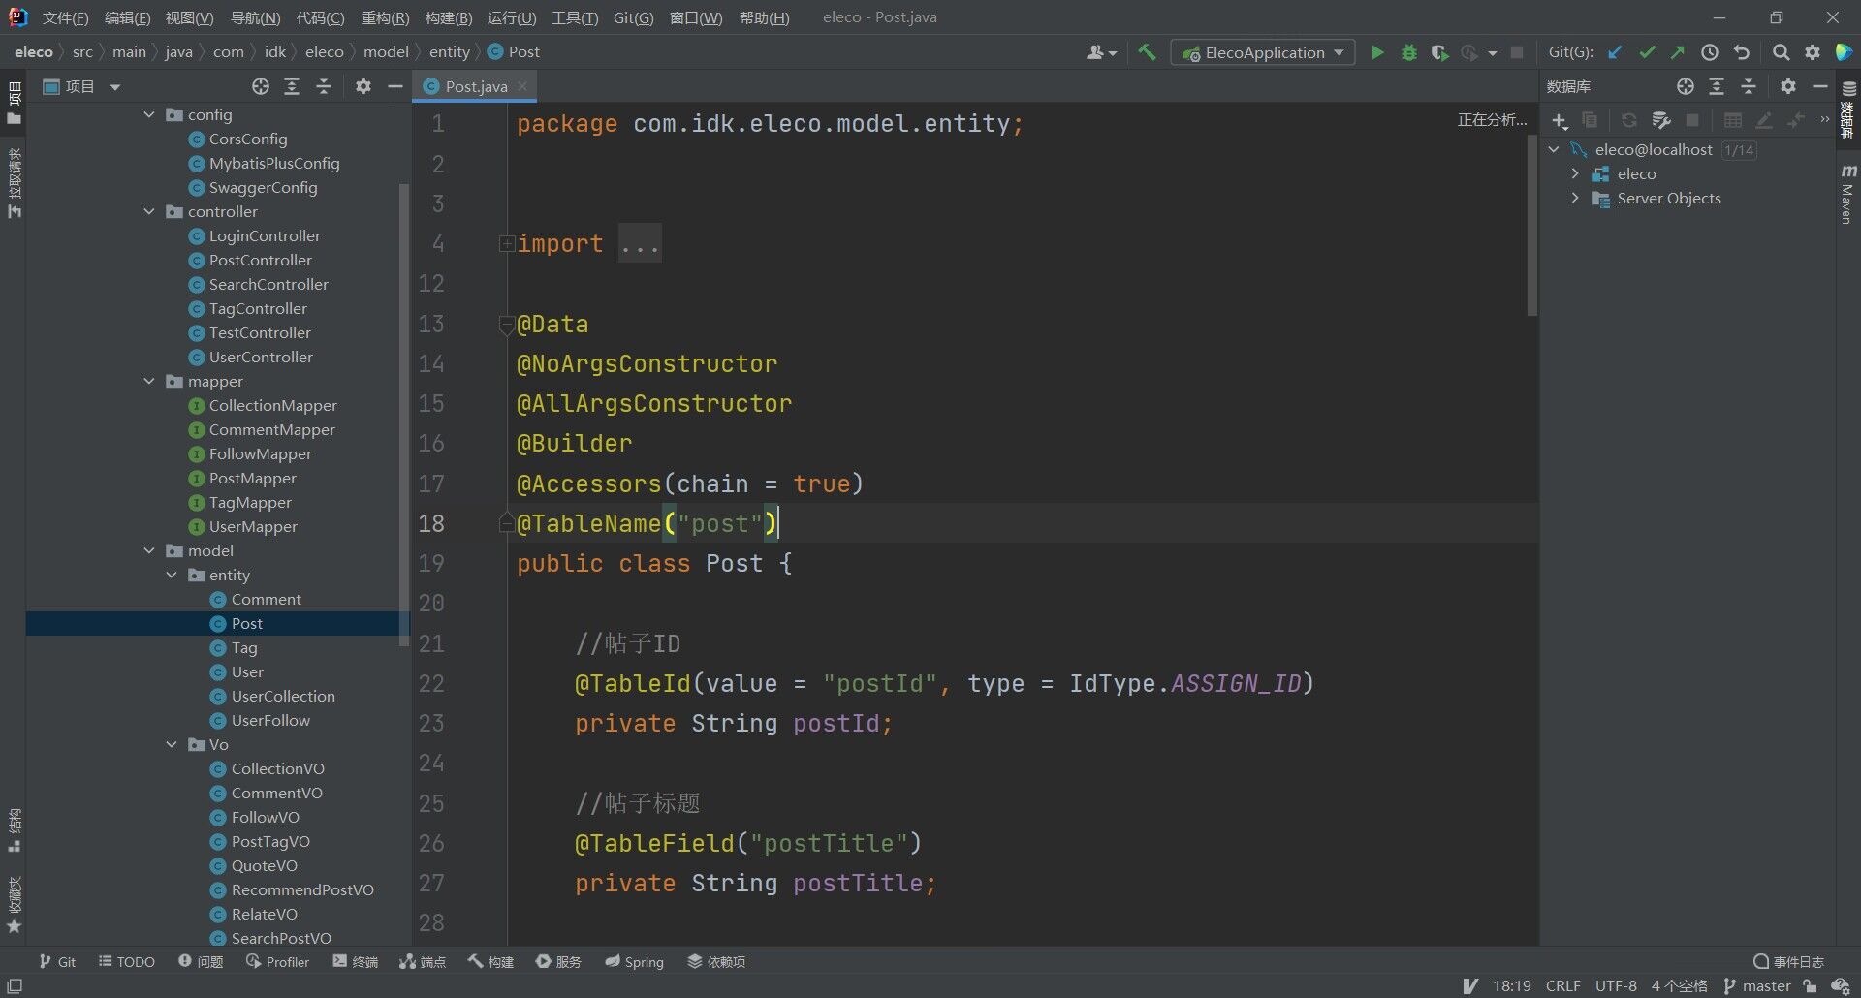Image resolution: width=1861 pixels, height=998 pixels.
Task: Open the Git tool window tab
Action: pos(57,961)
